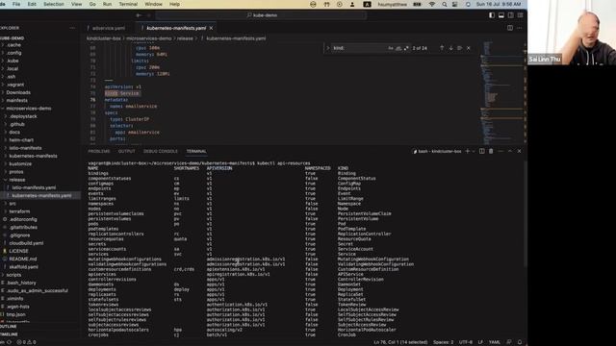Expand the kubernetes-manifests folder
The height and width of the screenshot is (346, 616).
[x=33, y=156]
